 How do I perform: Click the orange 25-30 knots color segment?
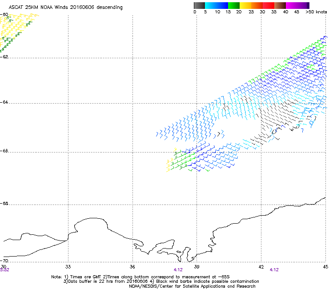point(257,5)
